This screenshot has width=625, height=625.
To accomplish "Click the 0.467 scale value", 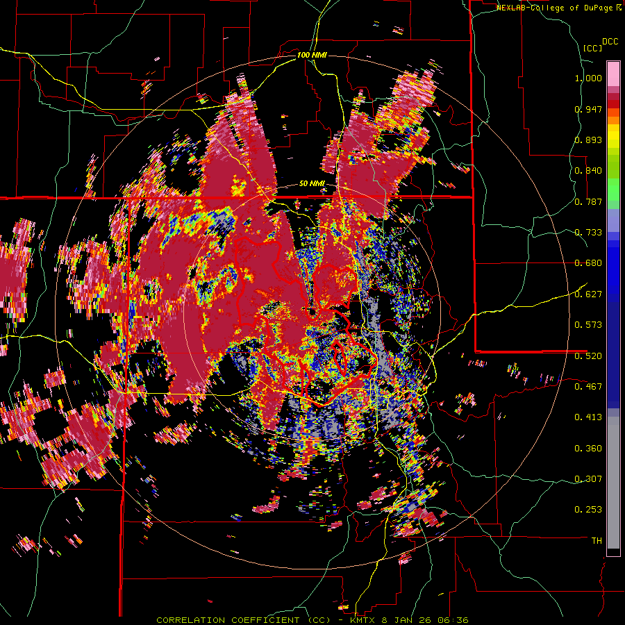I will click(x=588, y=387).
